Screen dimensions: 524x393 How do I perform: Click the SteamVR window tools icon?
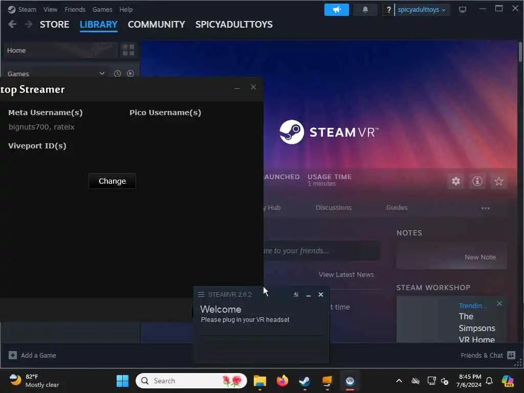(x=296, y=295)
